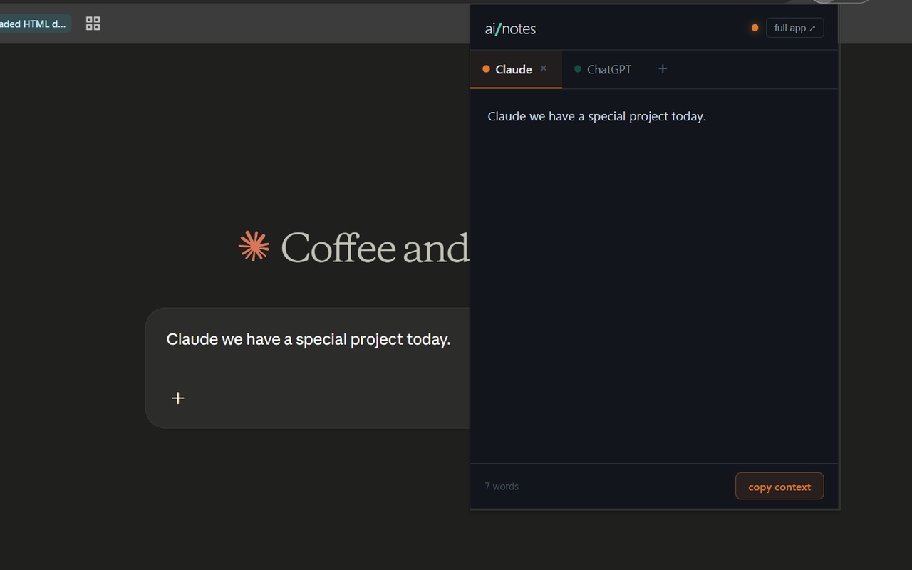Select the Claude notes tab

516,69
